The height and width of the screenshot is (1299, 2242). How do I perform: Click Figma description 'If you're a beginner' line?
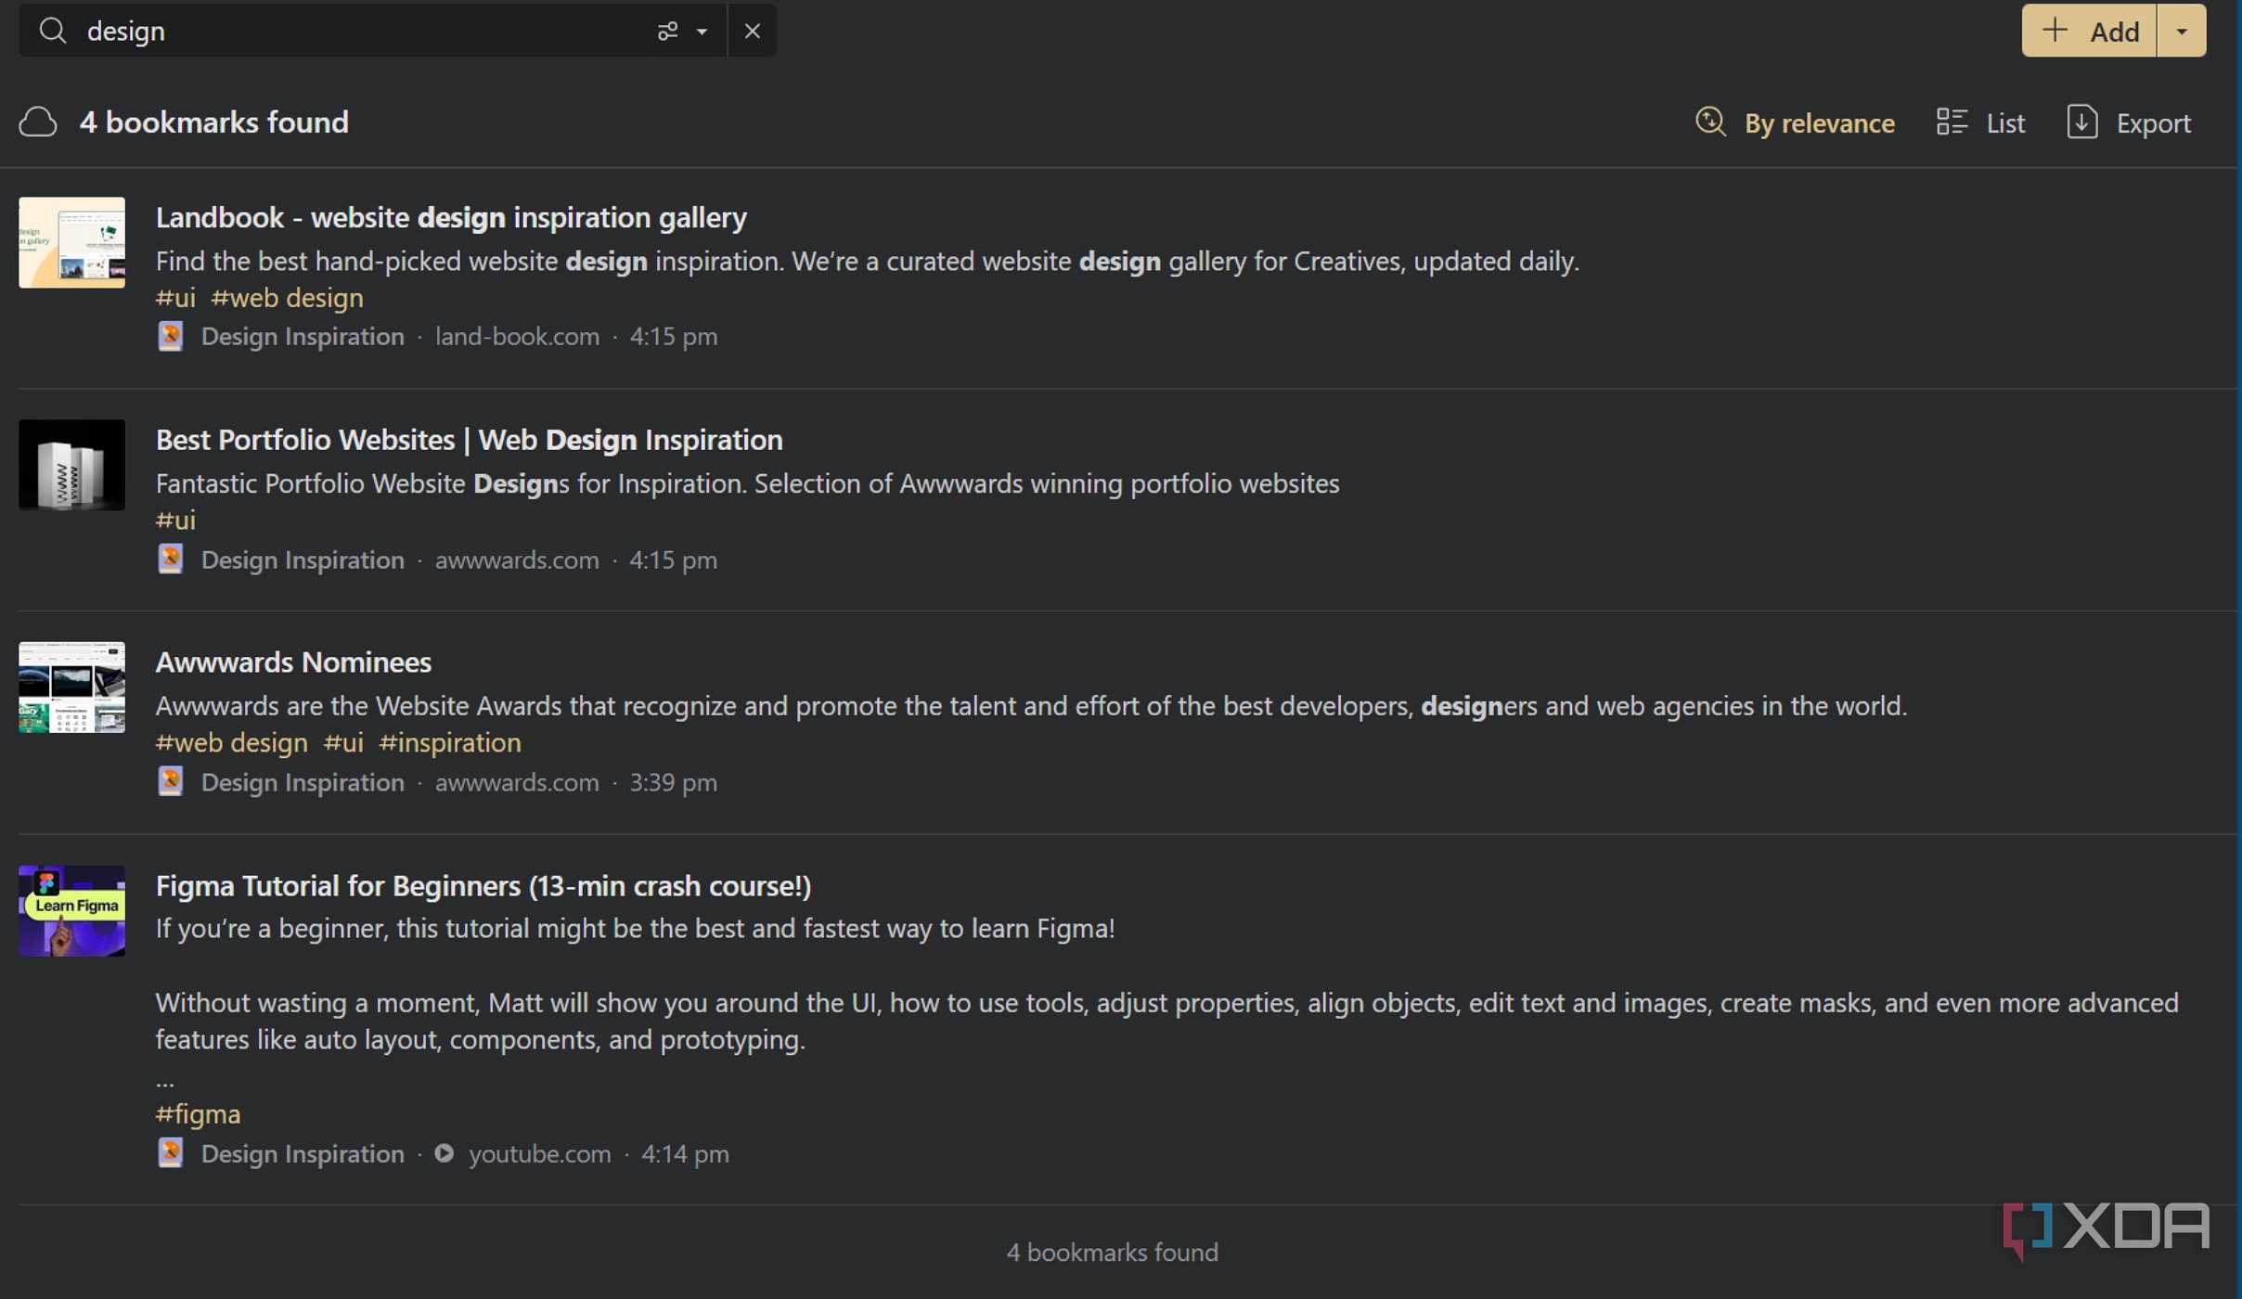[635, 929]
